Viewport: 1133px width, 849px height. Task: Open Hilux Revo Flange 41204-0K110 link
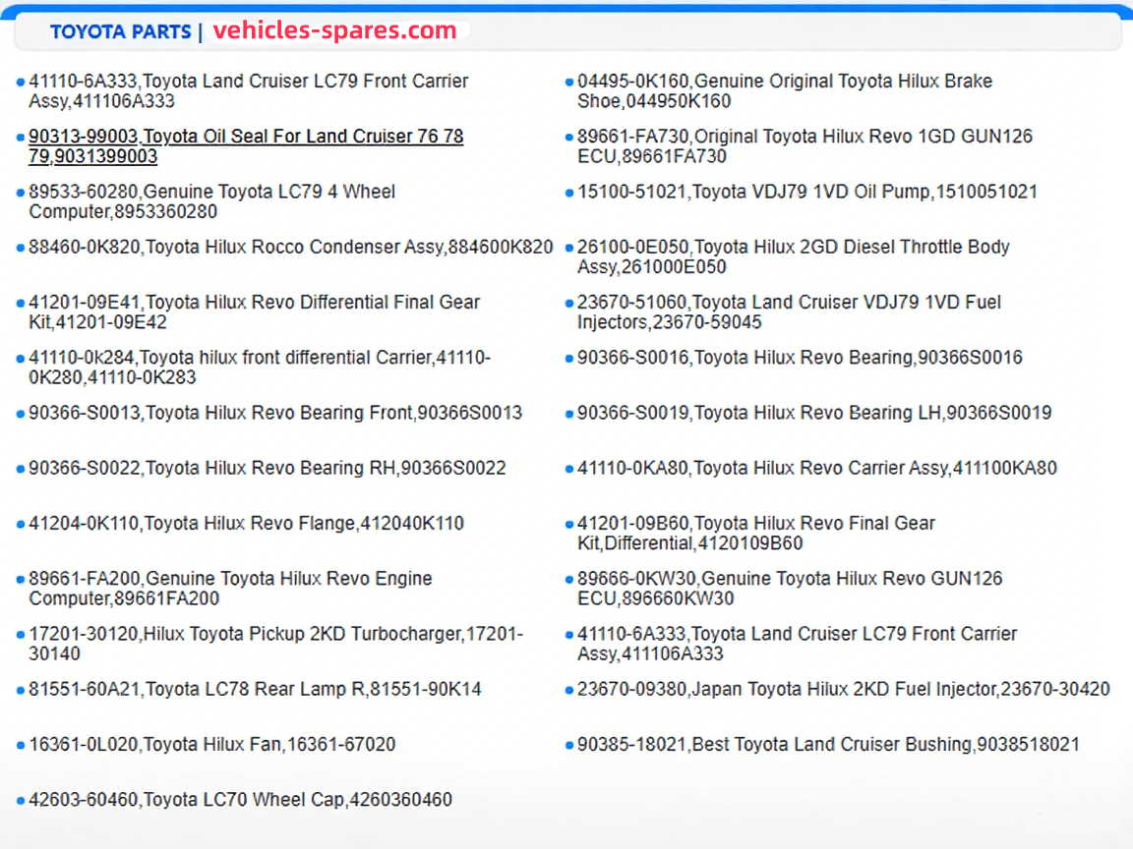246,524
